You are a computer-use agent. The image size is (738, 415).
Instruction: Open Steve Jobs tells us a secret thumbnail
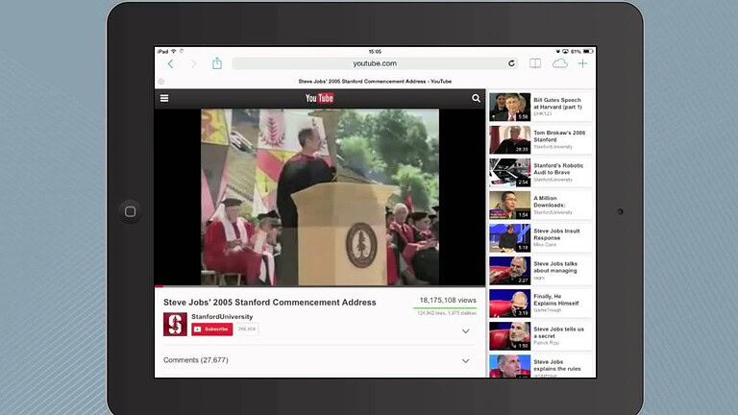point(509,336)
